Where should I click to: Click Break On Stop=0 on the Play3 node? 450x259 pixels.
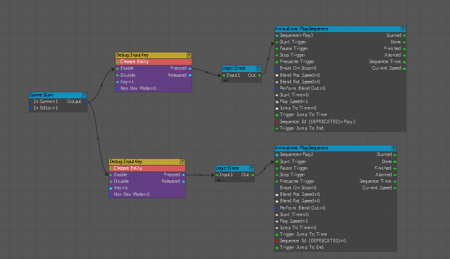coord(296,68)
